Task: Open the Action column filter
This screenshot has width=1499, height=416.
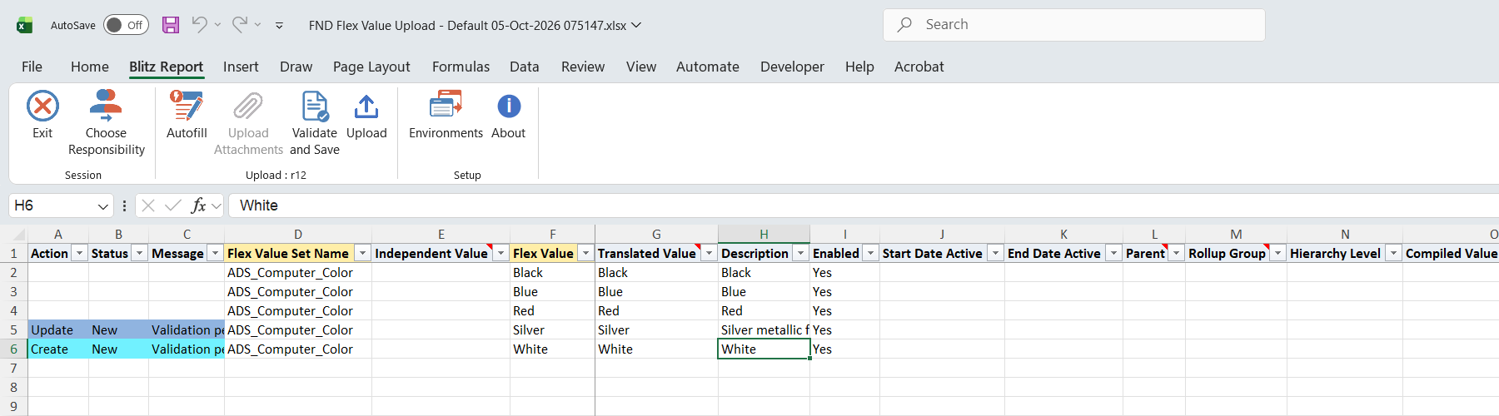Action: point(80,253)
